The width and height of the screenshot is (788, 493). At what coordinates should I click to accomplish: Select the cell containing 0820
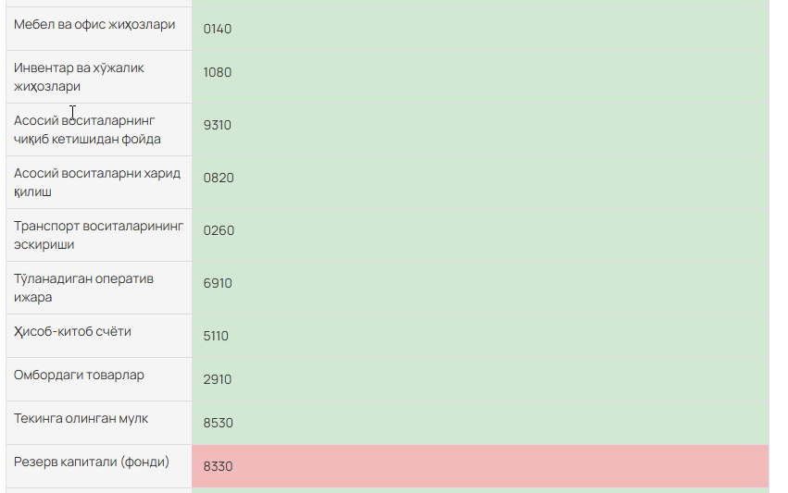(x=481, y=182)
